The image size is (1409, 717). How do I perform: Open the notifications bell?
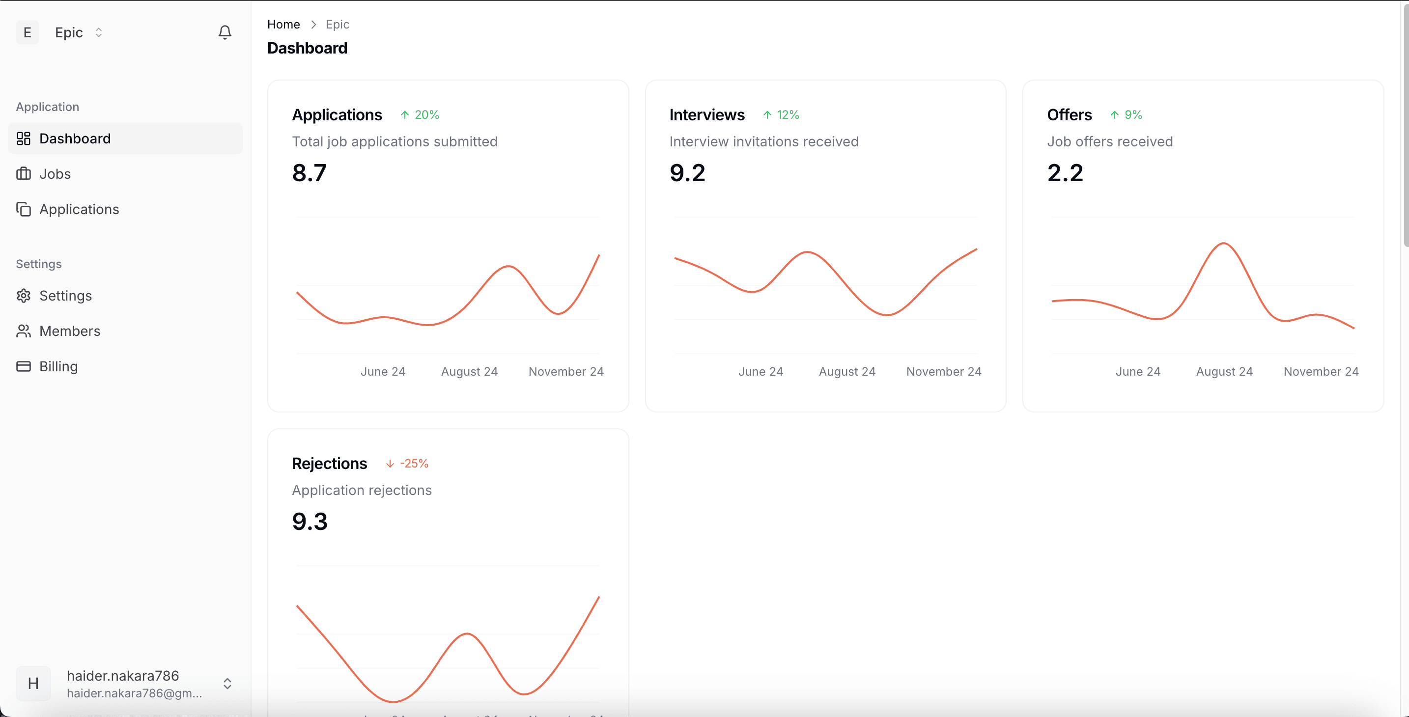coord(225,32)
